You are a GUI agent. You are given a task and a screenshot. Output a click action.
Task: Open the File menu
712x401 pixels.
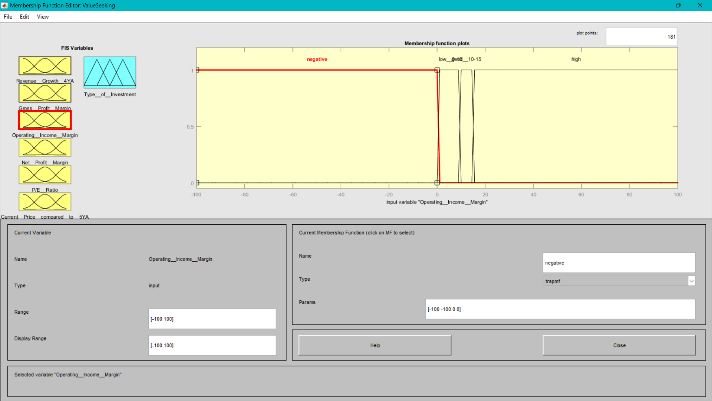(8, 17)
